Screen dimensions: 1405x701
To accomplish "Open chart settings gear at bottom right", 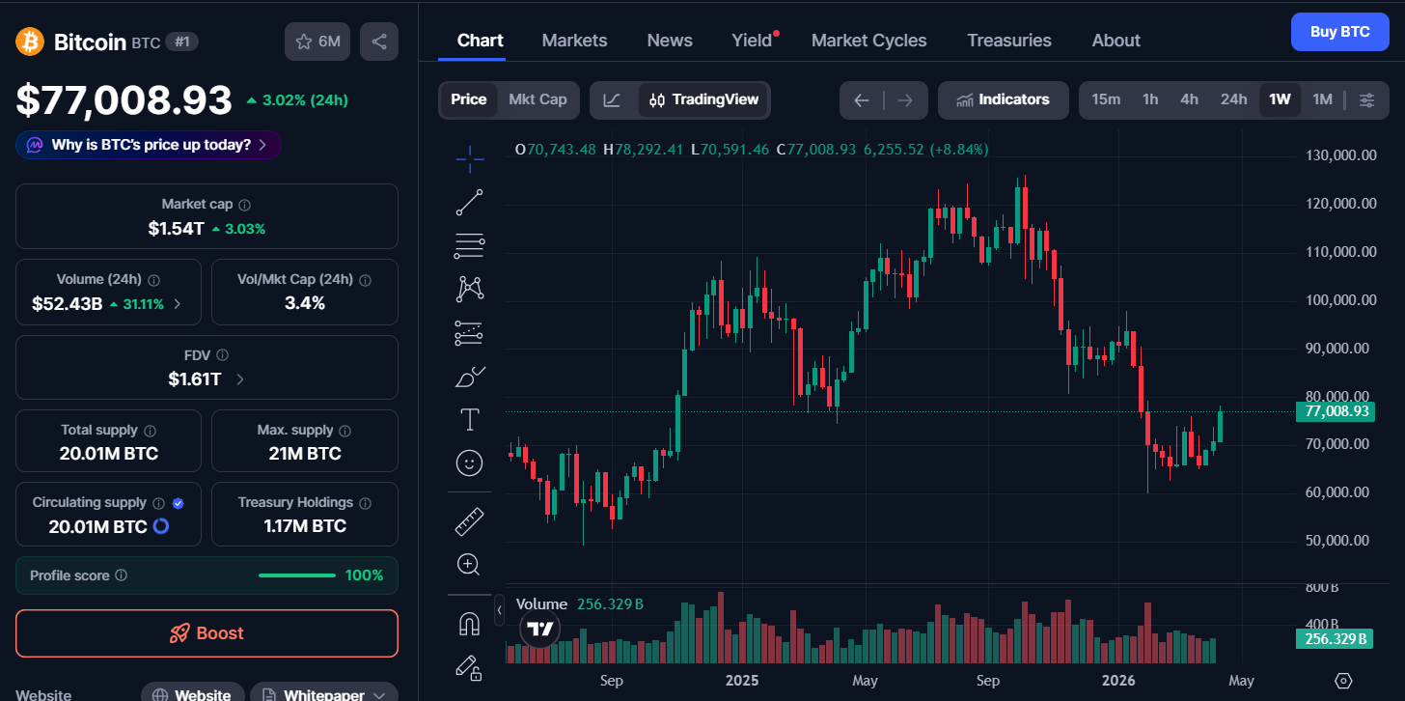I will tap(1343, 681).
